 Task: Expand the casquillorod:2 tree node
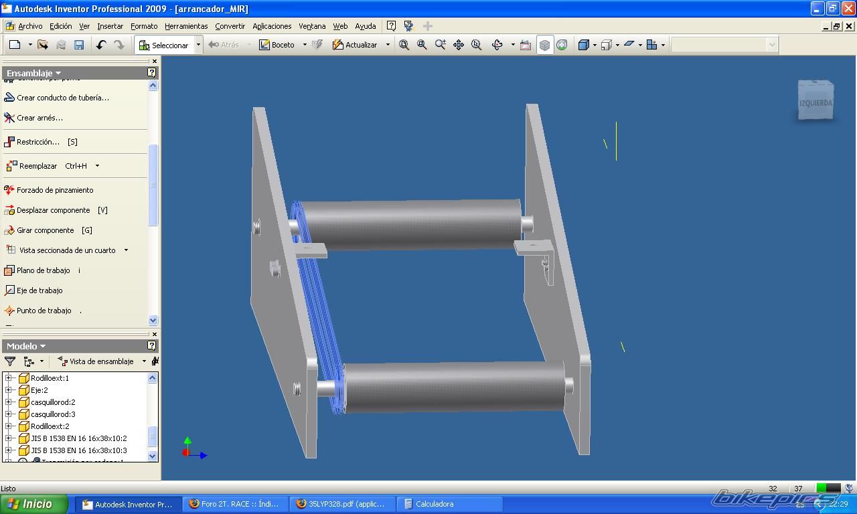9,402
